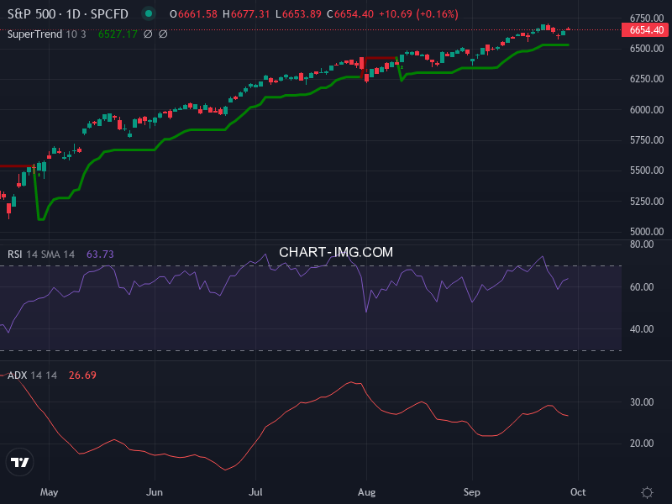
Task: Click the green market status dot
Action: (149, 13)
